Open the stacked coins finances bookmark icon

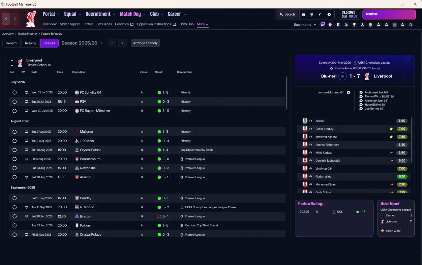point(370,25)
